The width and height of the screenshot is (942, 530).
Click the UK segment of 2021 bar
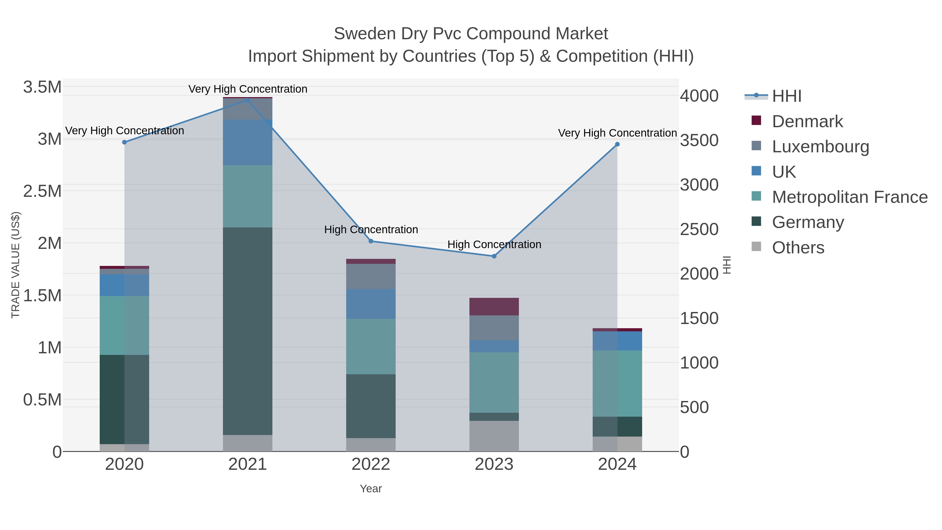[248, 142]
